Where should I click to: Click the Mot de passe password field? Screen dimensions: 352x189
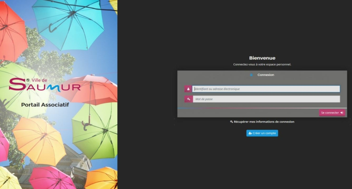click(266, 99)
